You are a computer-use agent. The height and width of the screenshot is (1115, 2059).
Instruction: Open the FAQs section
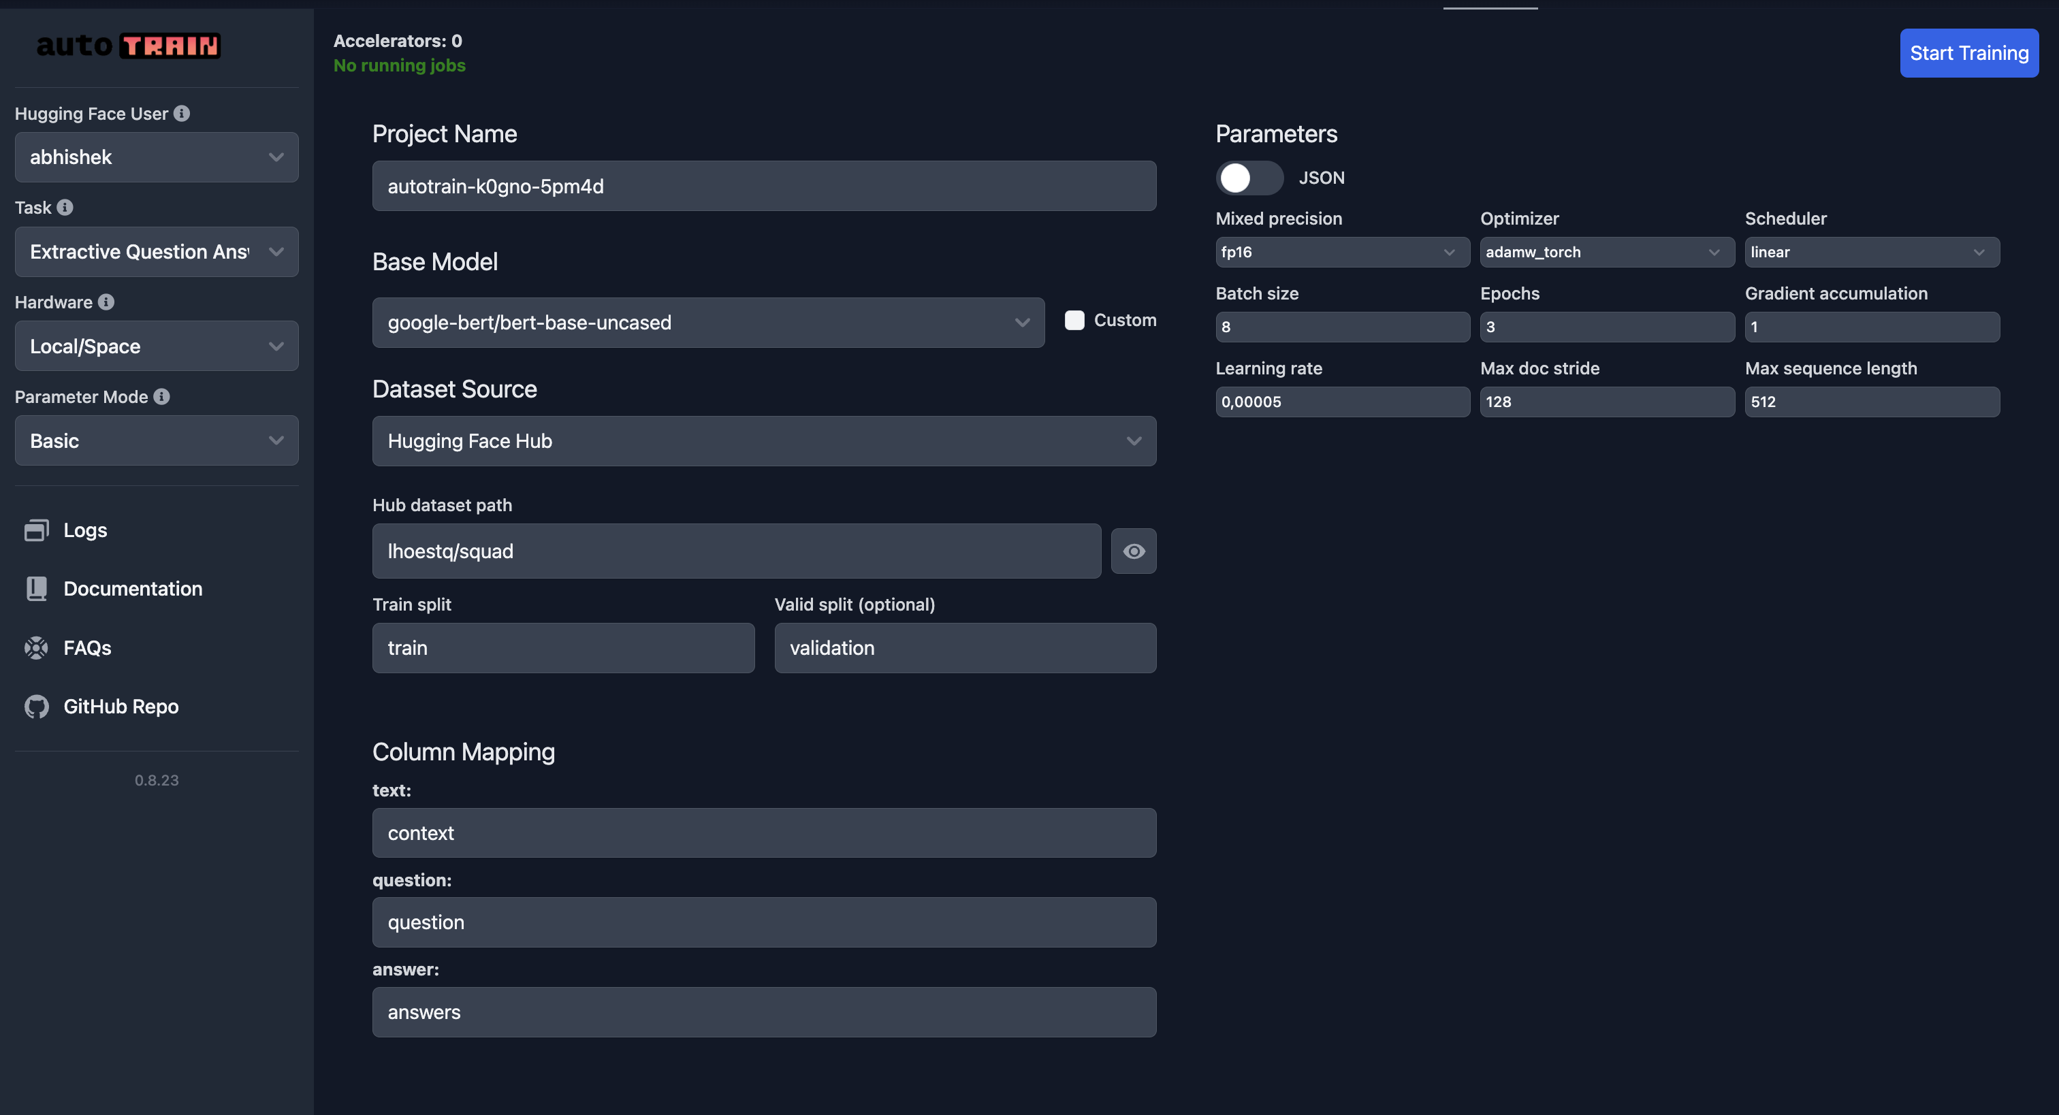click(x=86, y=645)
